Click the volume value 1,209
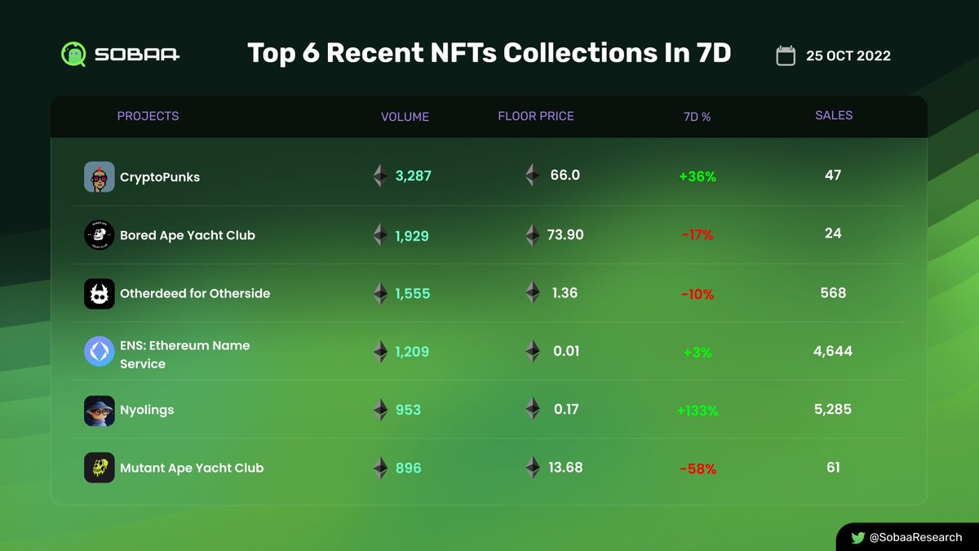Image resolution: width=979 pixels, height=551 pixels. click(x=412, y=353)
